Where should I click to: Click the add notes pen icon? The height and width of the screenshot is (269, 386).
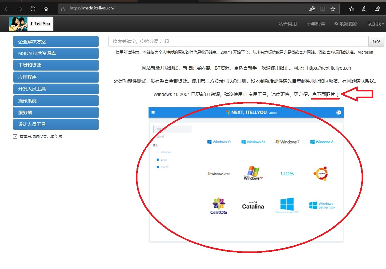coord(364,9)
